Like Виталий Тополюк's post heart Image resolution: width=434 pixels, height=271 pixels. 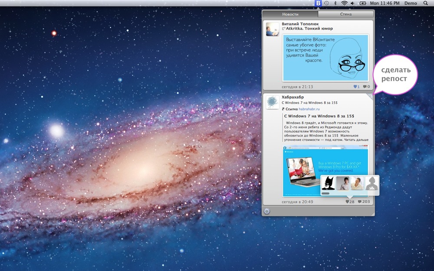click(356, 87)
